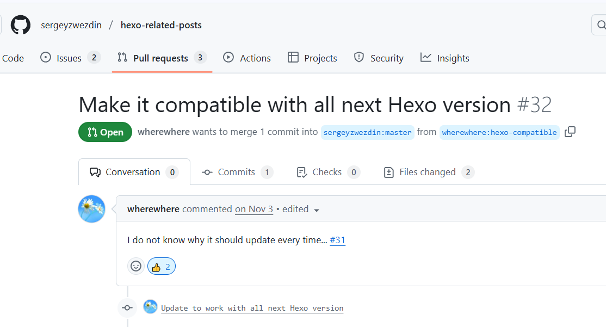
Task: Toggle the thumbs up reaction
Action: 162,267
